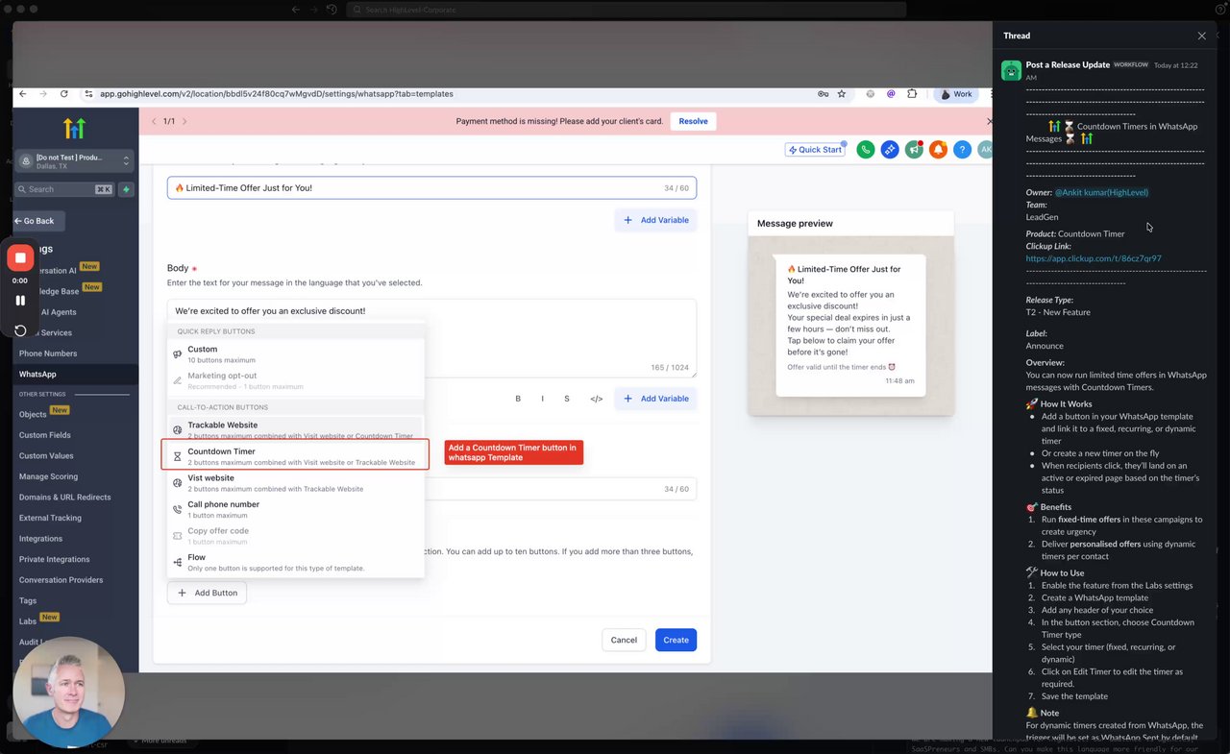The image size is (1230, 754).
Task: Toggle bold formatting B
Action: point(518,399)
